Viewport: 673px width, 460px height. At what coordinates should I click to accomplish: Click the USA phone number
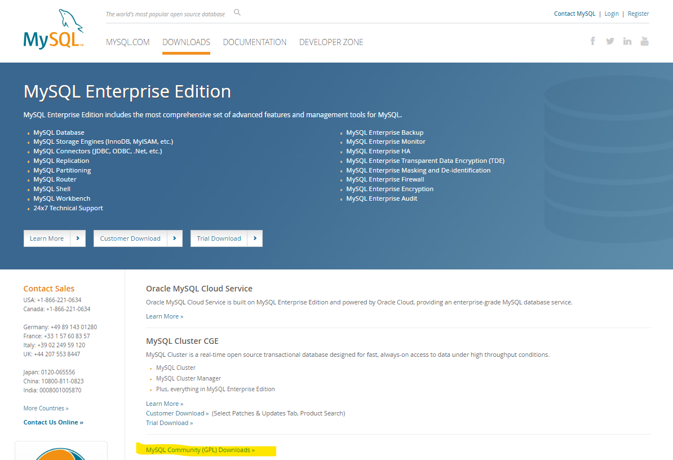click(59, 300)
